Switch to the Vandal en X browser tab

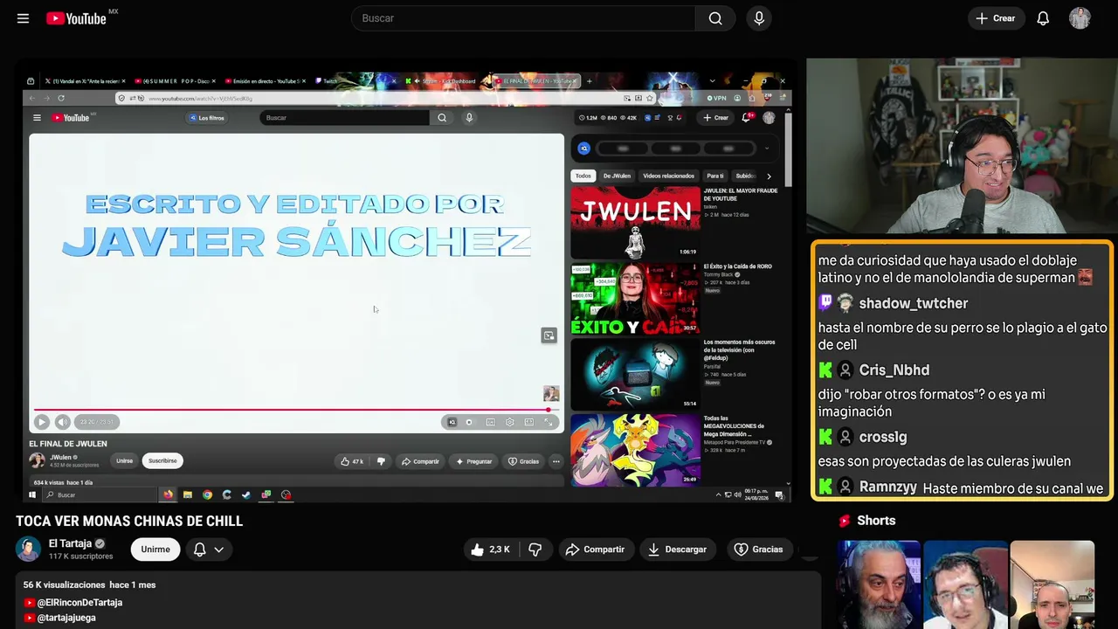(85, 81)
